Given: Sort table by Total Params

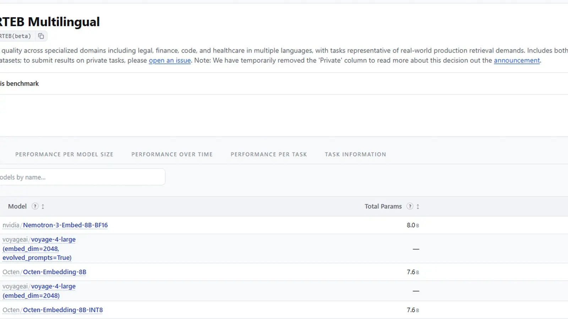Looking at the screenshot, I should click(x=418, y=207).
